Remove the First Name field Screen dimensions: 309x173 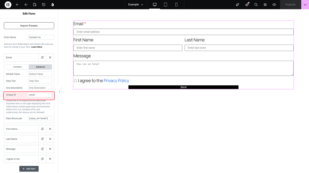(50, 129)
